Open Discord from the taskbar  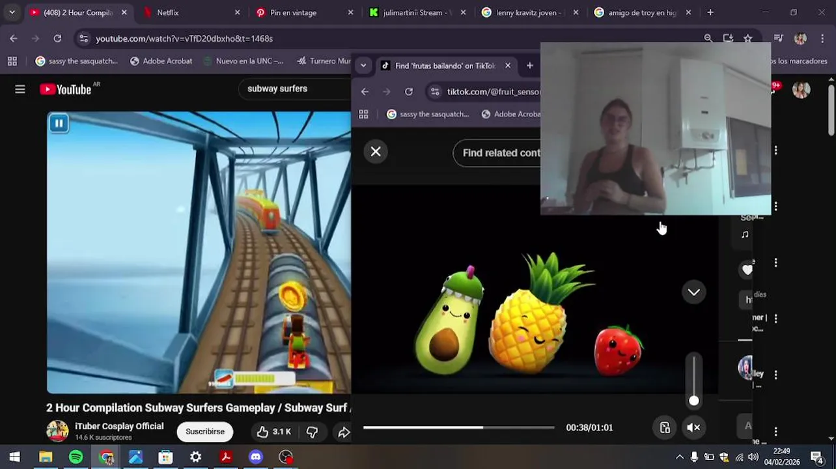click(256, 457)
